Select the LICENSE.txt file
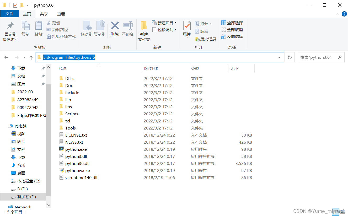348x216 pixels. pos(76,135)
